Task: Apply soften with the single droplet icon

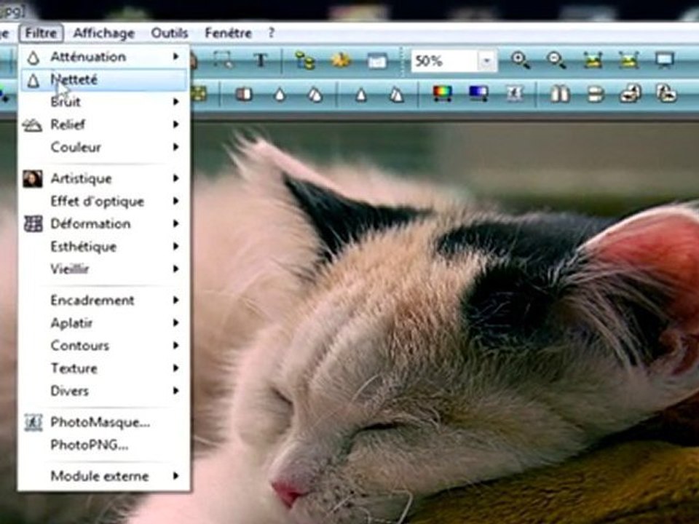Action: coord(280,95)
